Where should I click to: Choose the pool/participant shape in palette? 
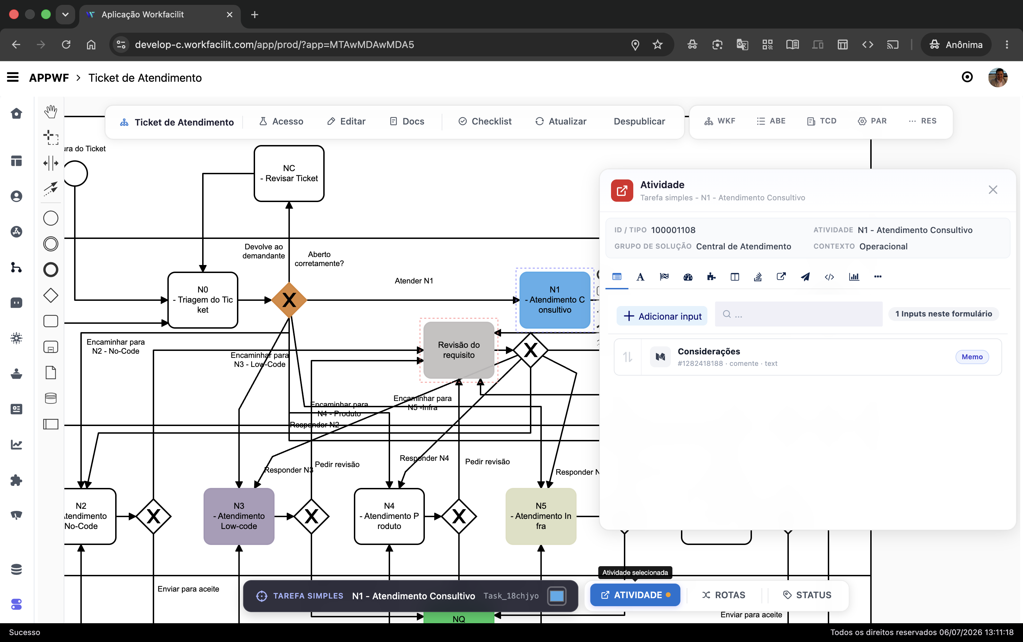pos(50,424)
